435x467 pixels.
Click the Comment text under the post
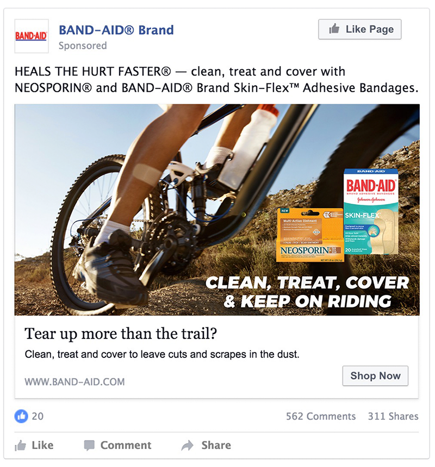126,445
